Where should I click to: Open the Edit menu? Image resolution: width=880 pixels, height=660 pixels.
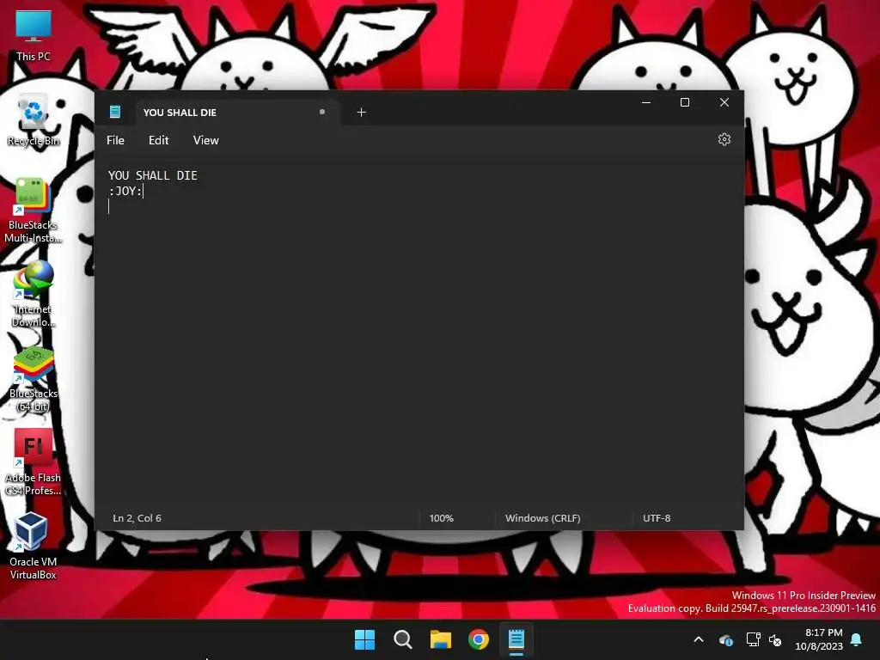[x=158, y=140]
